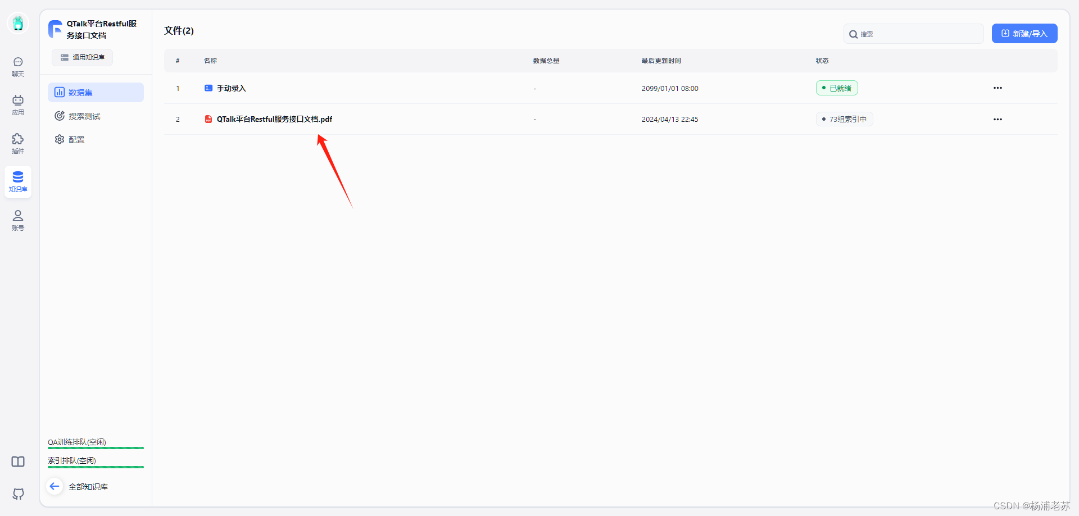
Task: Click the 最后更新时间 column header
Action: pyautogui.click(x=661, y=61)
